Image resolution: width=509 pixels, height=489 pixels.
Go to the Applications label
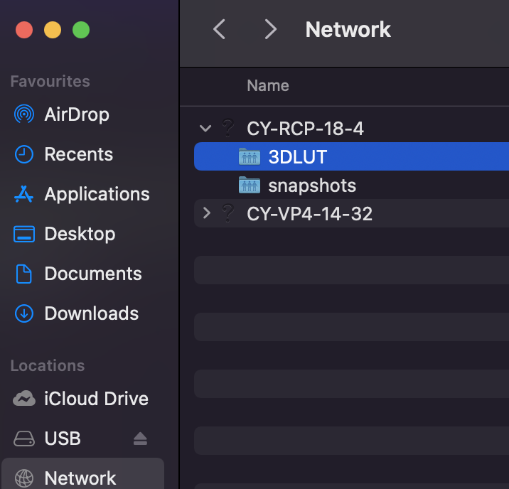pyautogui.click(x=97, y=194)
